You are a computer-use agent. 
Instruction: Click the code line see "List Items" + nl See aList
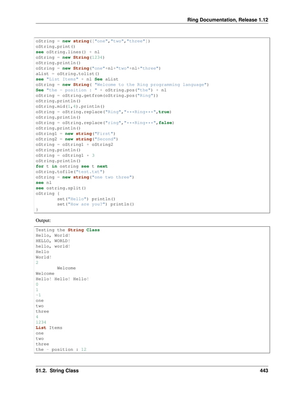(77, 79)
